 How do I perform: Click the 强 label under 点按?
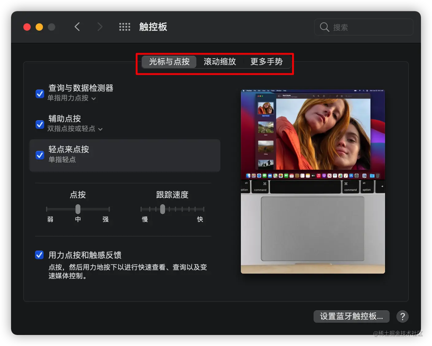(106, 219)
